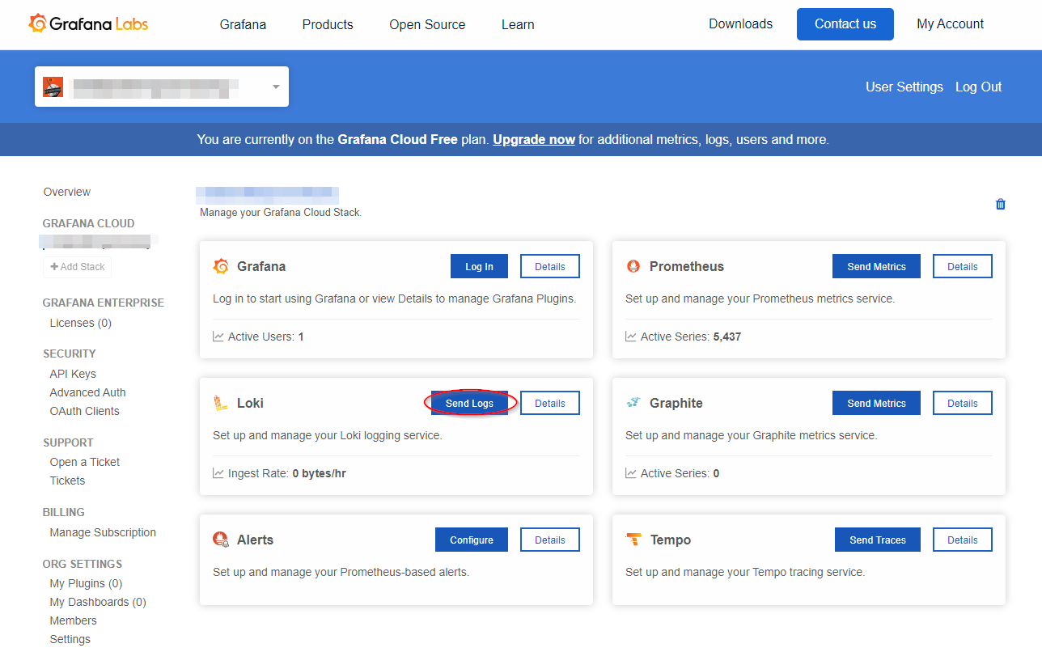This screenshot has width=1042, height=669.
Task: Open My Plugins (0)
Action: point(86,583)
